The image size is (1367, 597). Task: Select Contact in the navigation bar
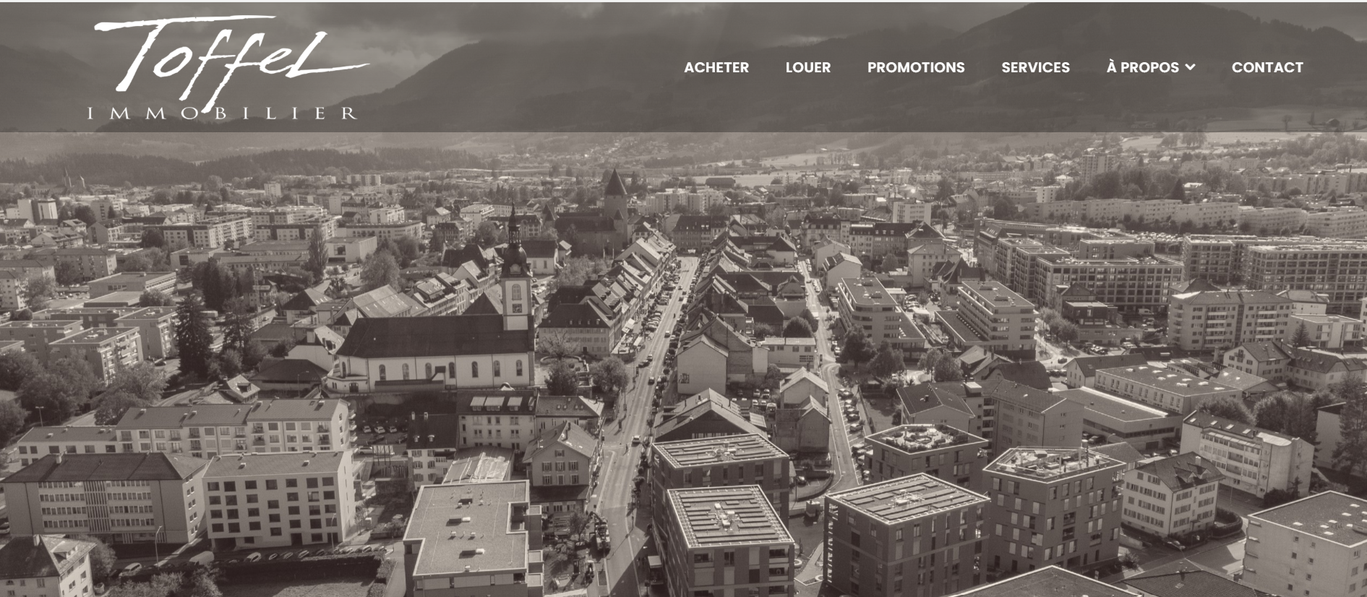pyautogui.click(x=1267, y=67)
